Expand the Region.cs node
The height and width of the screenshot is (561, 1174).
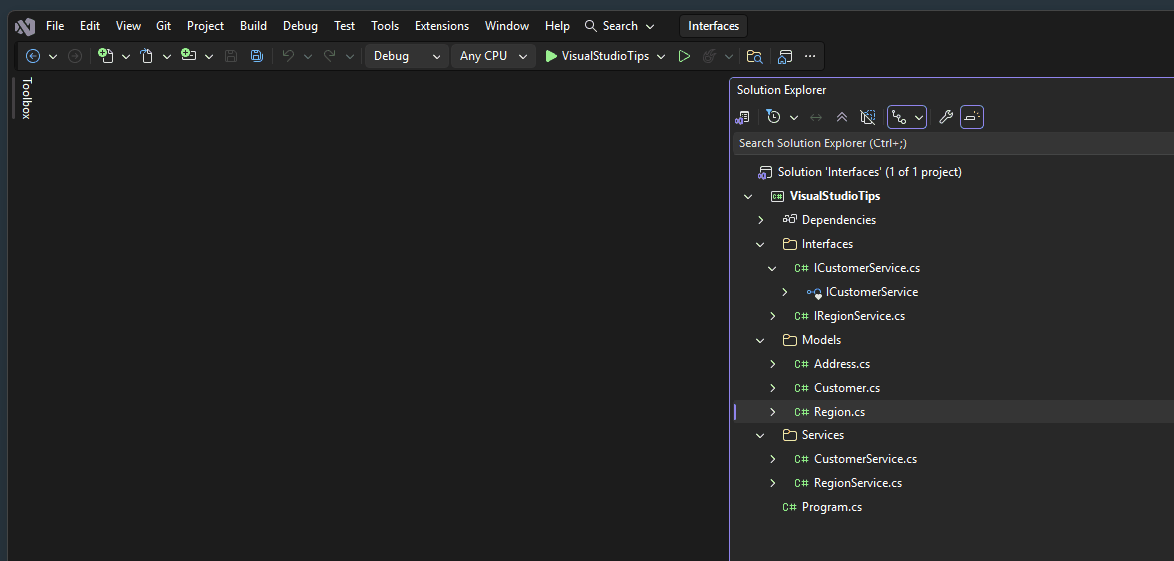coord(772,412)
